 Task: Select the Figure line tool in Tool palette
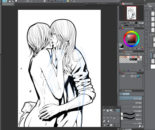[x=111, y=125]
